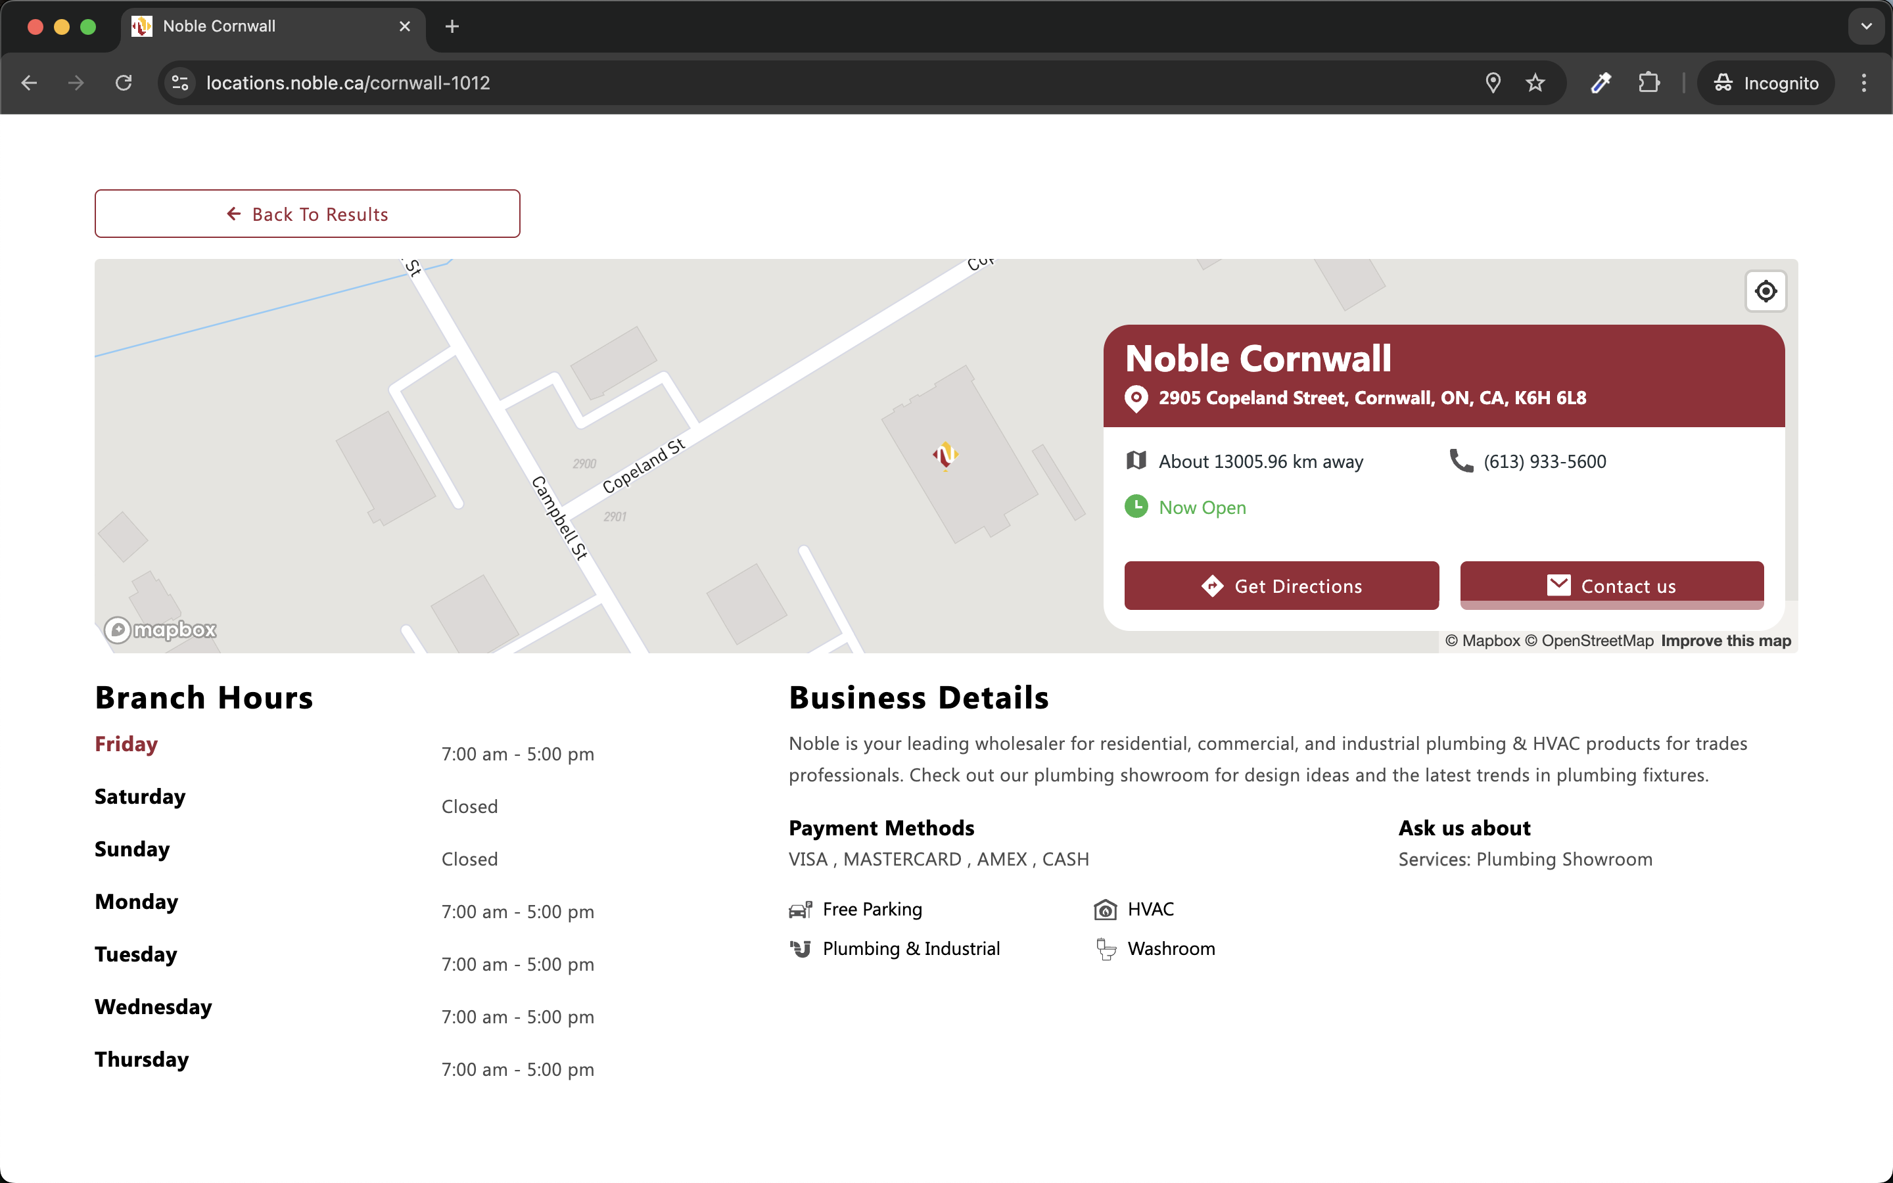Open site information icon in address bar
The height and width of the screenshot is (1183, 1893).
point(181,83)
